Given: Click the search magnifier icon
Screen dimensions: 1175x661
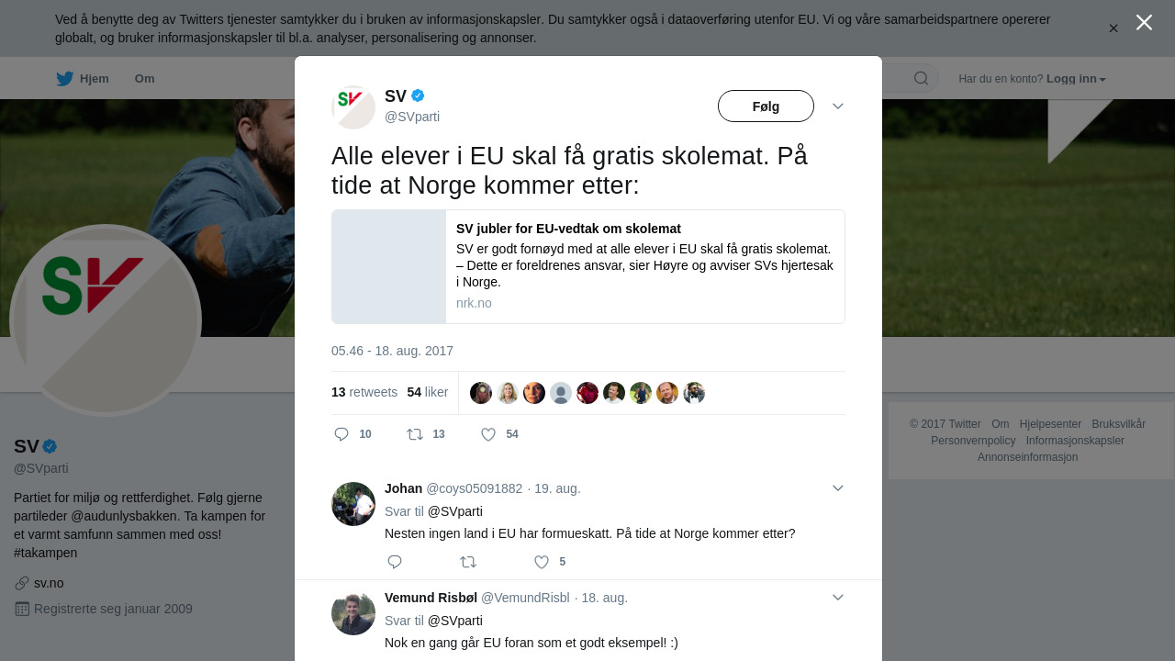Looking at the screenshot, I should click(921, 78).
